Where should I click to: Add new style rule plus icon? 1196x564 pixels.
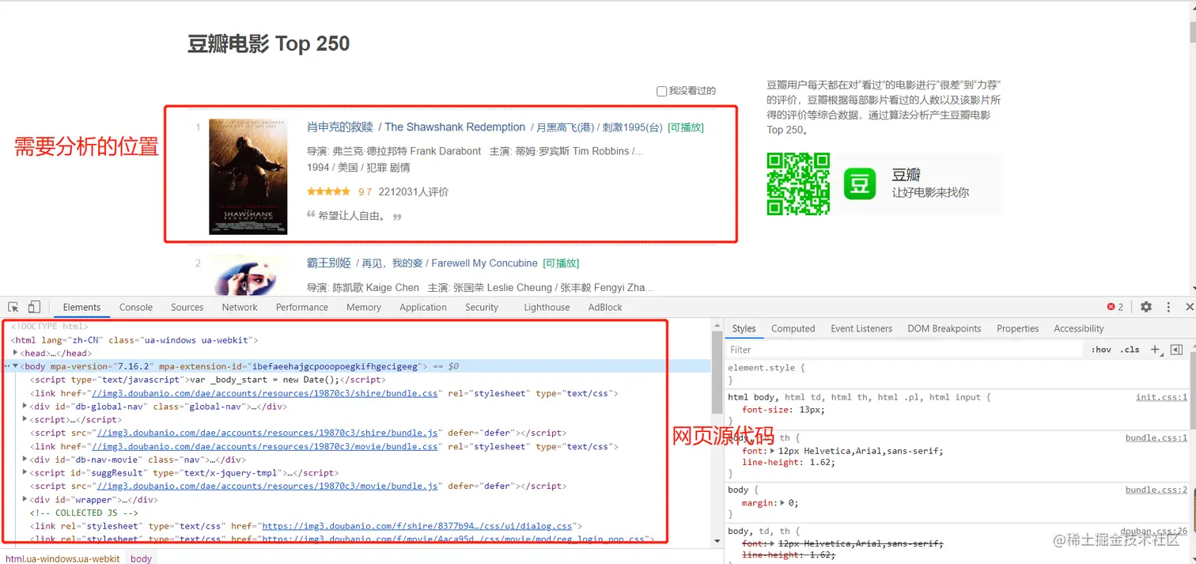1156,350
